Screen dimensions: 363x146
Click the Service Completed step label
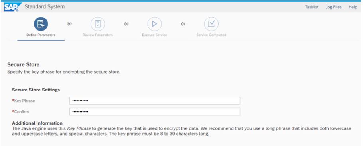click(211, 35)
